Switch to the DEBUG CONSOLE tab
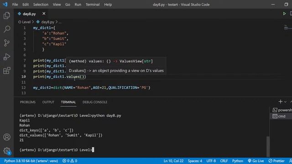Image resolution: width=292 pixels, height=164 pixels. pos(95,102)
